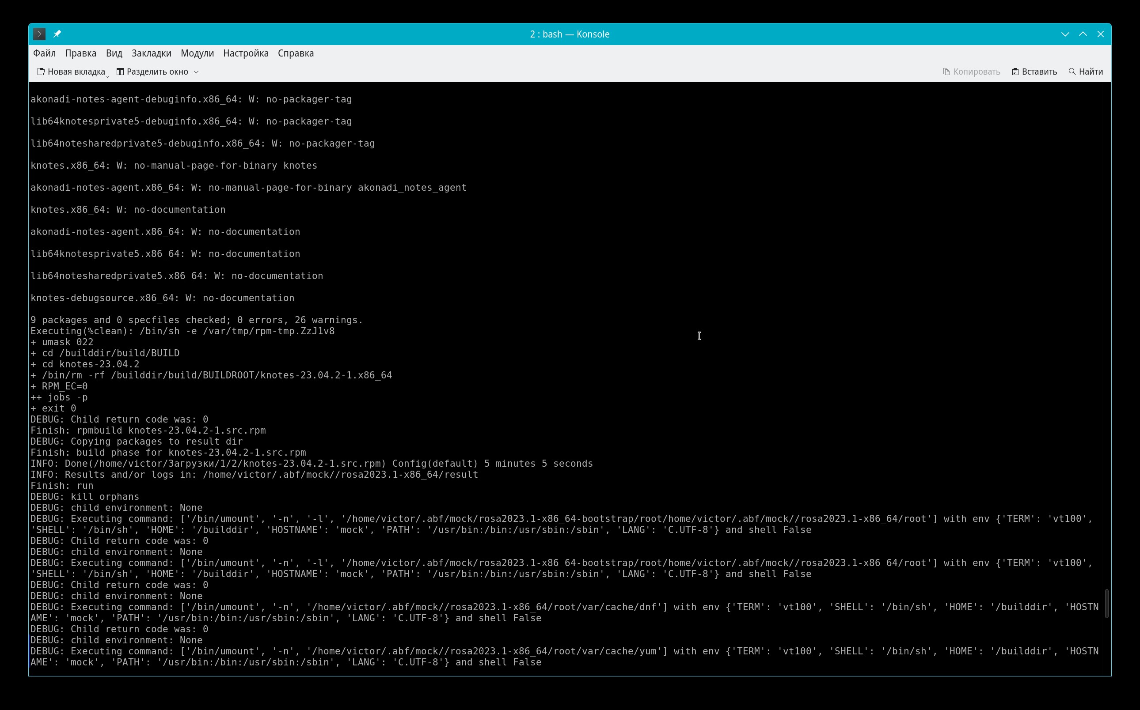1140x710 pixels.
Task: Click the clipboard icon of Вставить
Action: click(1015, 72)
